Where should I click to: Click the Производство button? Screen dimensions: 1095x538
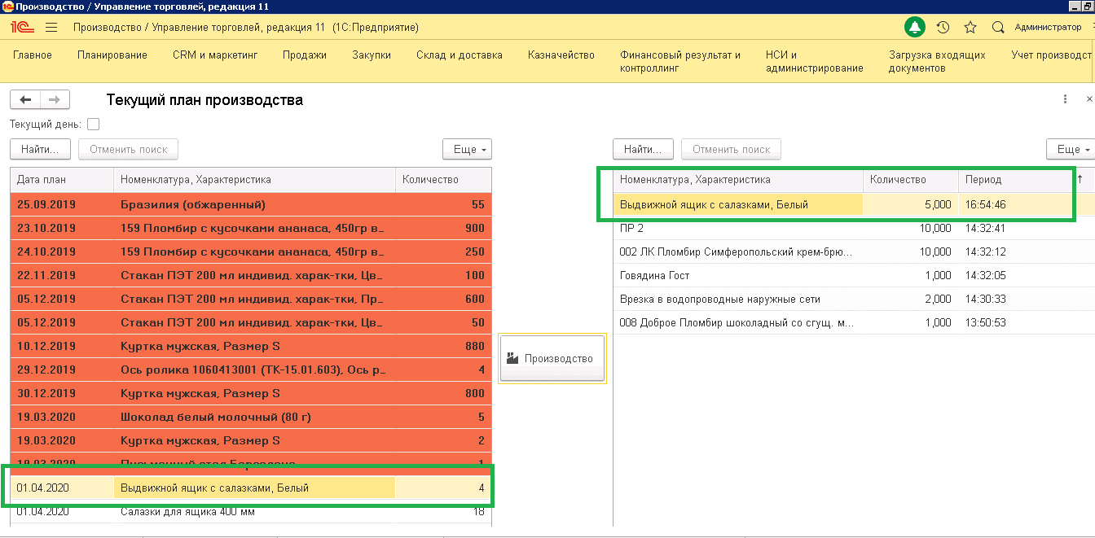pos(552,358)
